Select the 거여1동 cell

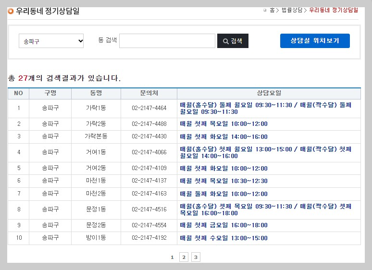[x=96, y=152]
